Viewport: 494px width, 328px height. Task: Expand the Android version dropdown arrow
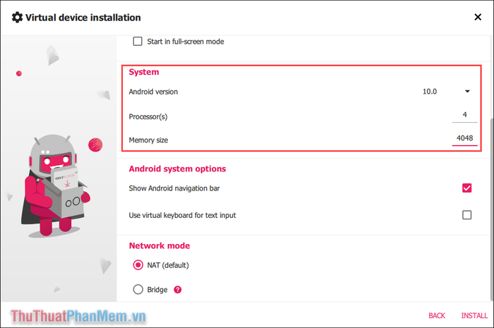pyautogui.click(x=467, y=91)
